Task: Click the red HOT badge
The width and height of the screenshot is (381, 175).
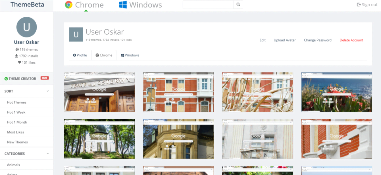Action: (45, 78)
